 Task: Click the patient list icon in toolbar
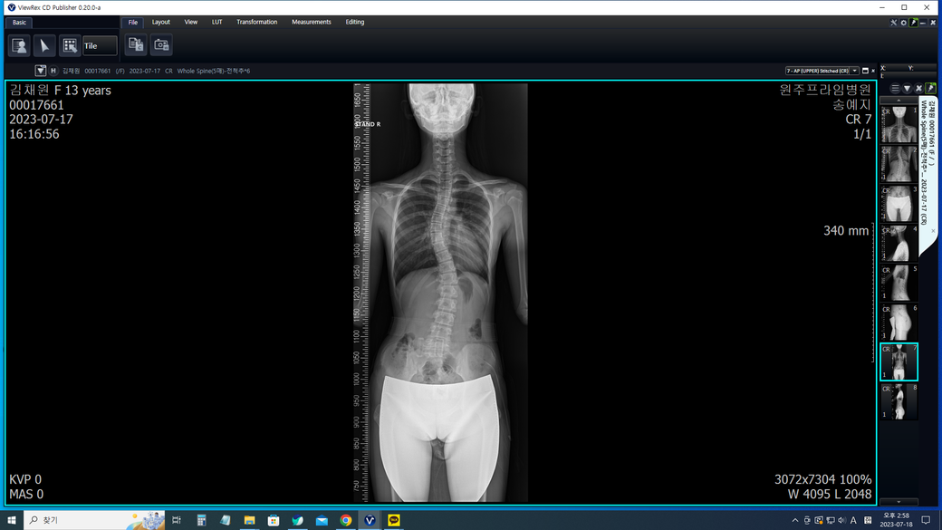[x=19, y=45]
